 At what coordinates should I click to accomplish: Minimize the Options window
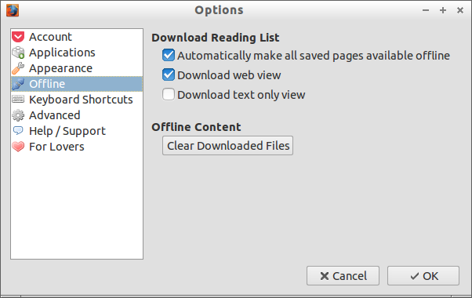pyautogui.click(x=426, y=10)
